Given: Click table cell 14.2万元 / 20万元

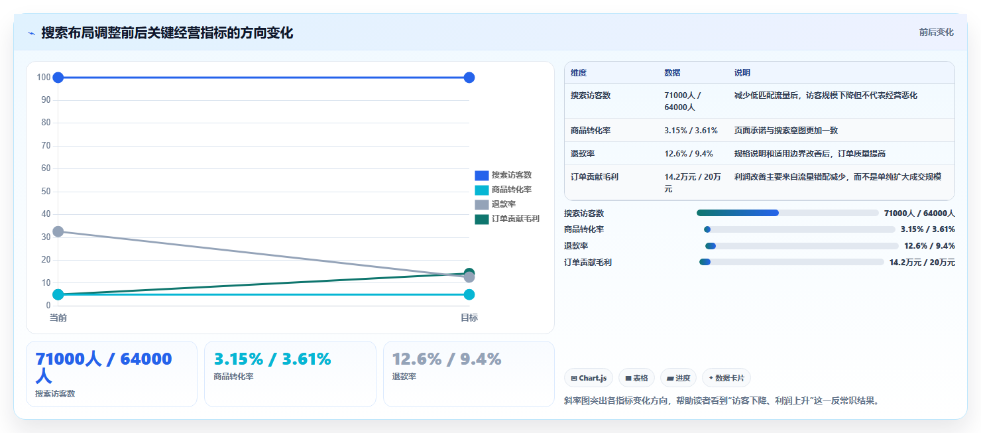Looking at the screenshot, I should pyautogui.click(x=693, y=183).
